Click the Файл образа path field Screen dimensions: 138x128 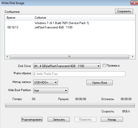pyautogui.click(x=79, y=74)
